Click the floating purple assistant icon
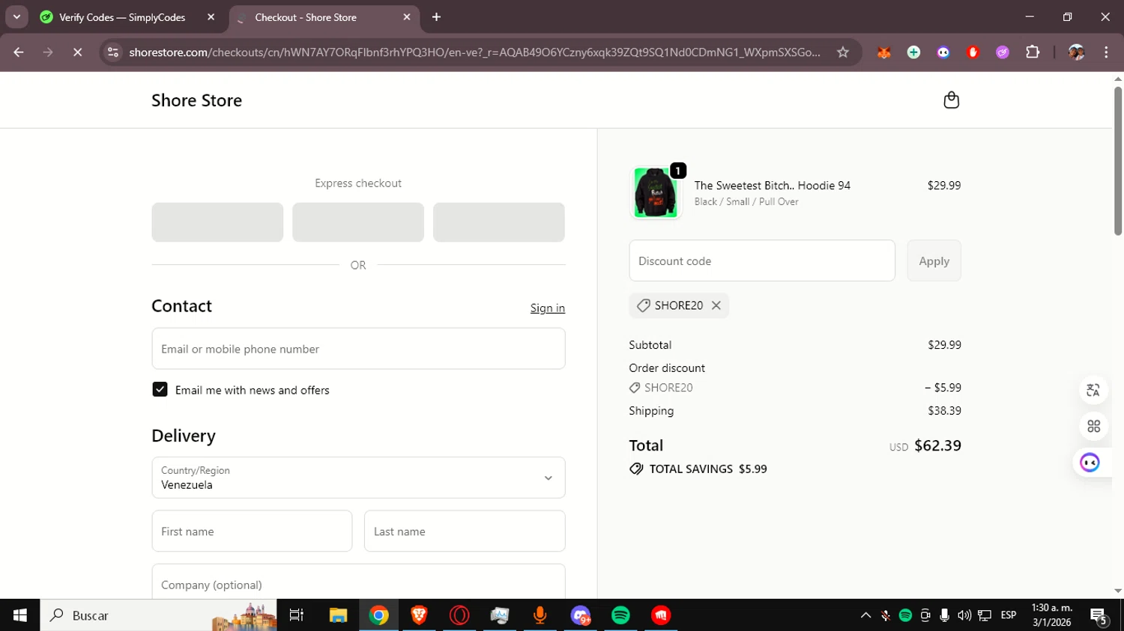1124x631 pixels. (x=1090, y=463)
